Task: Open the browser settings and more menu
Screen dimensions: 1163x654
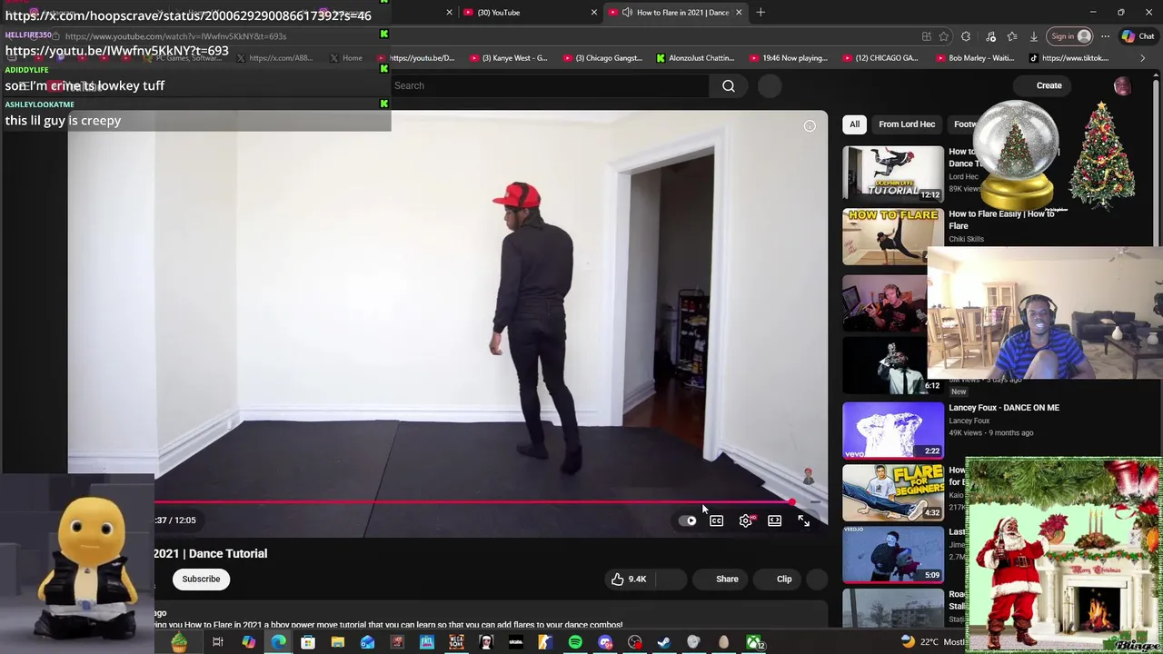Action: 1105,36
